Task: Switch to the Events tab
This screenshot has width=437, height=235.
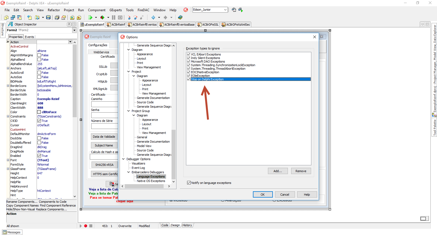Action: pyautogui.click(x=29, y=37)
